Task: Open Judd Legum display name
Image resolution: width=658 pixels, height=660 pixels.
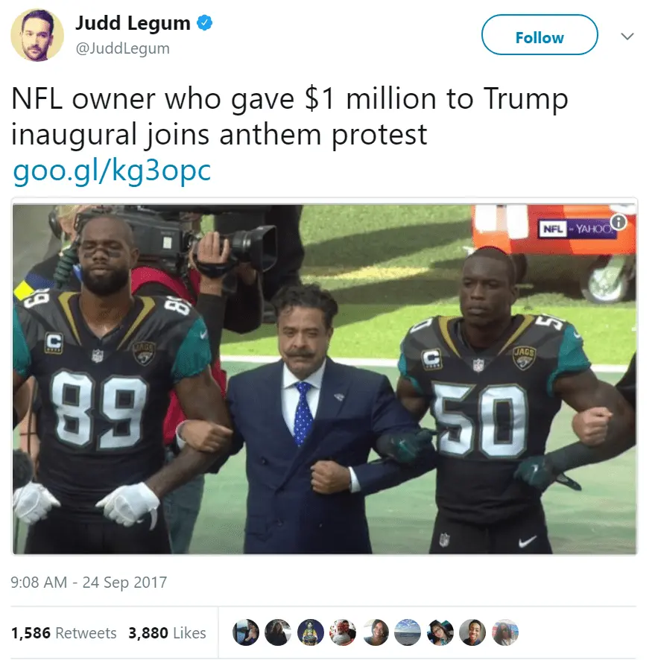Action: click(x=133, y=23)
